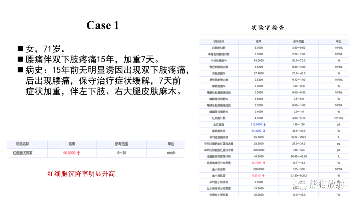The image size is (356, 200).
Task: Click the red value "0.2710"
Action: tap(256, 176)
